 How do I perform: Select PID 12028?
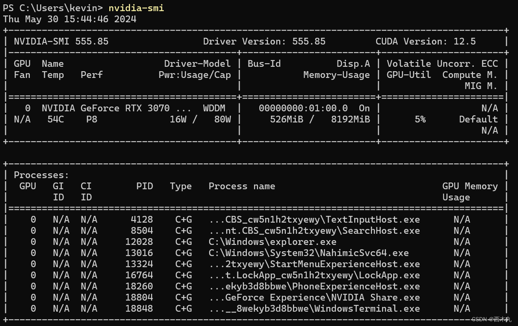click(139, 242)
